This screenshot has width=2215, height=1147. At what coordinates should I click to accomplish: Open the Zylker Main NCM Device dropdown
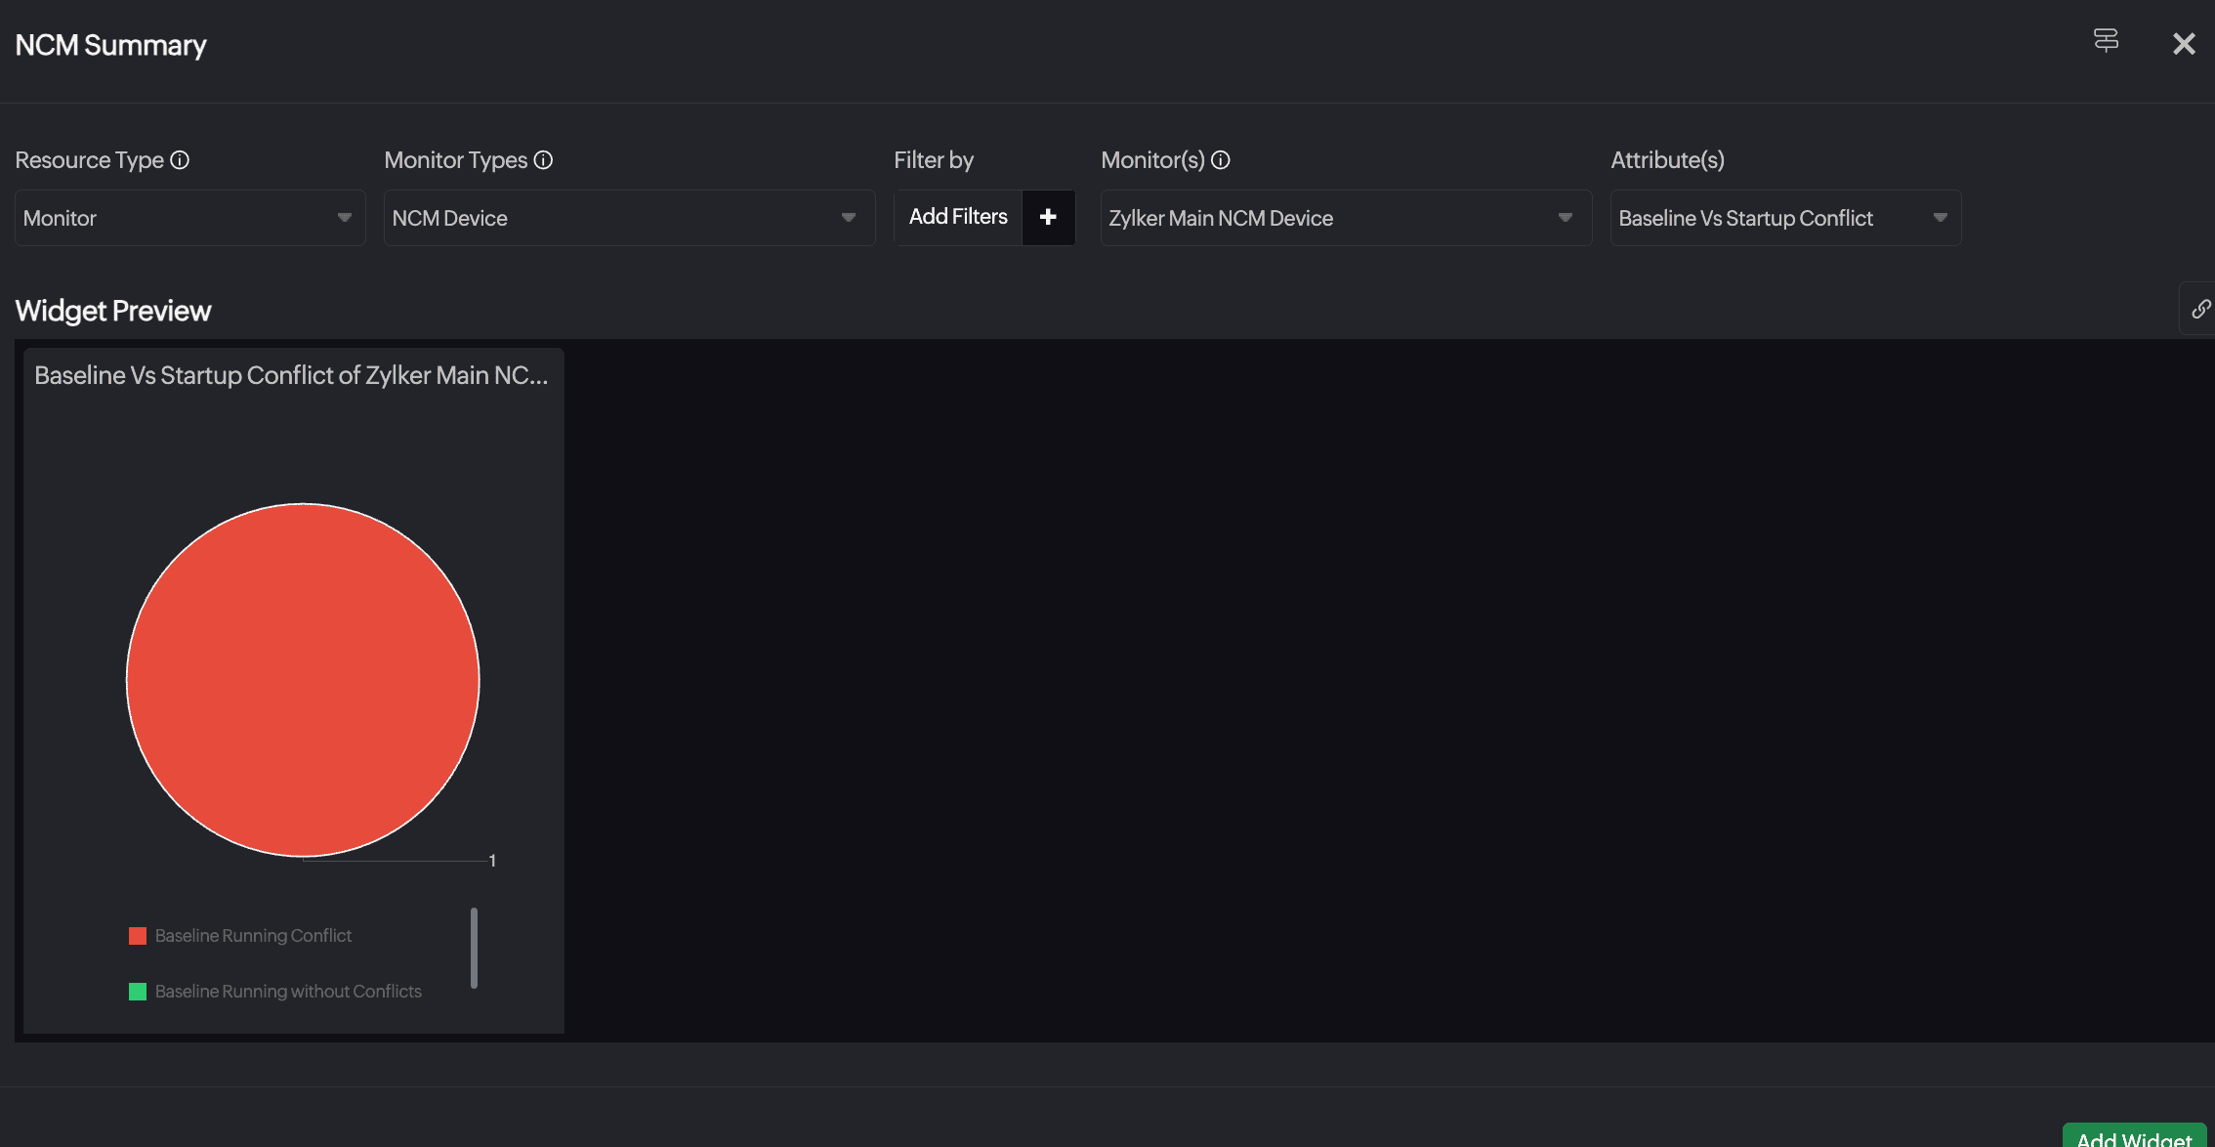pyautogui.click(x=1345, y=218)
